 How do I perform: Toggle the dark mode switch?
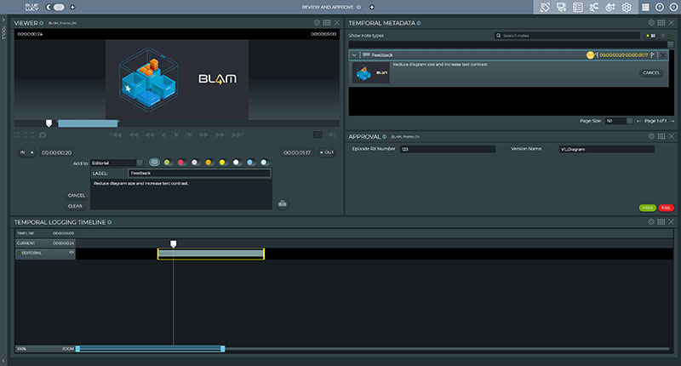(x=58, y=7)
